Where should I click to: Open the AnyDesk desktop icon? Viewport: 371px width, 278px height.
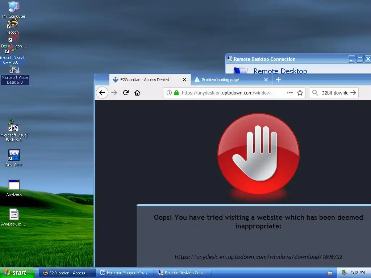click(x=14, y=188)
